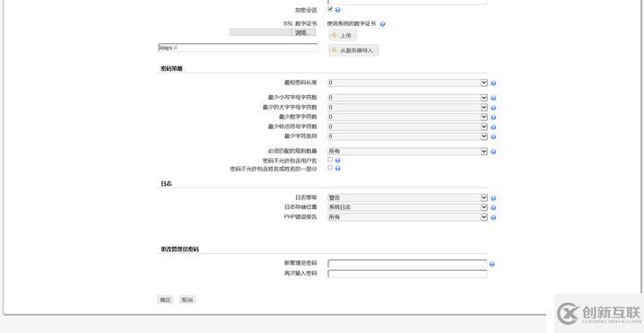Click the 浏览 file browse button

point(303,32)
